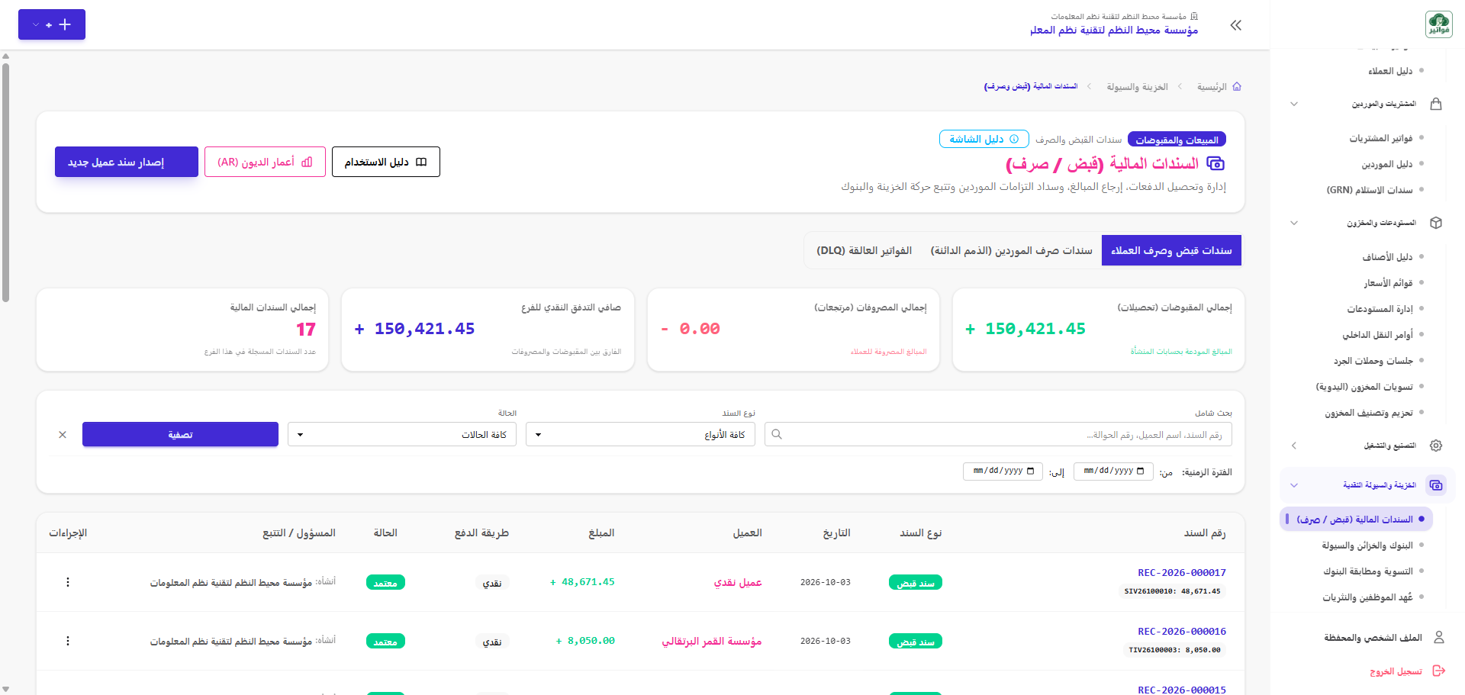
Task: Collapse the sidebar with double chevron icon
Action: [1236, 25]
